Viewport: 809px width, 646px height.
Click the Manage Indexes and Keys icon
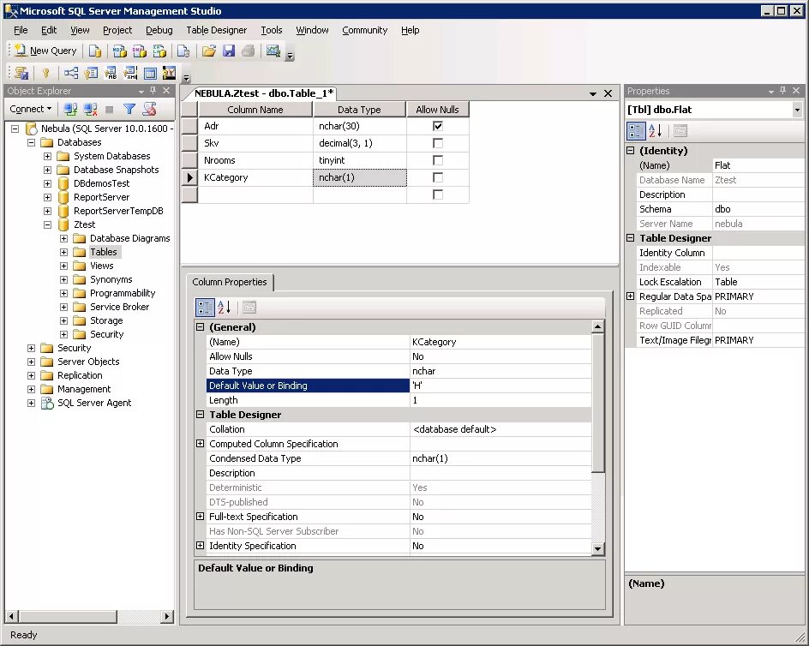click(x=91, y=73)
